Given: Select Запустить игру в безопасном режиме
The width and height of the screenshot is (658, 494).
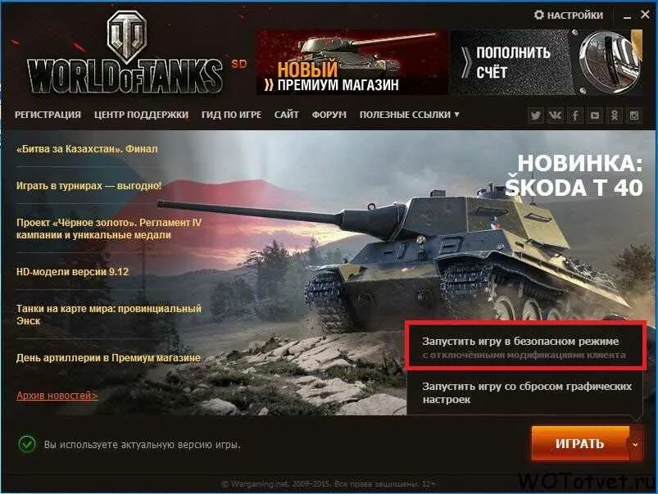Looking at the screenshot, I should (524, 347).
